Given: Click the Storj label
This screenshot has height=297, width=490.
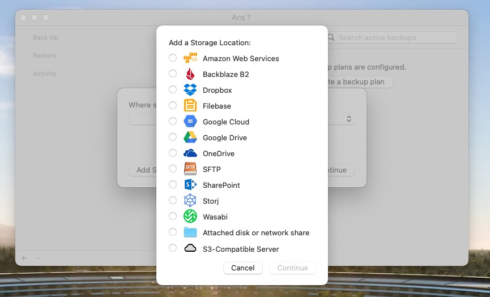Looking at the screenshot, I should point(211,201).
